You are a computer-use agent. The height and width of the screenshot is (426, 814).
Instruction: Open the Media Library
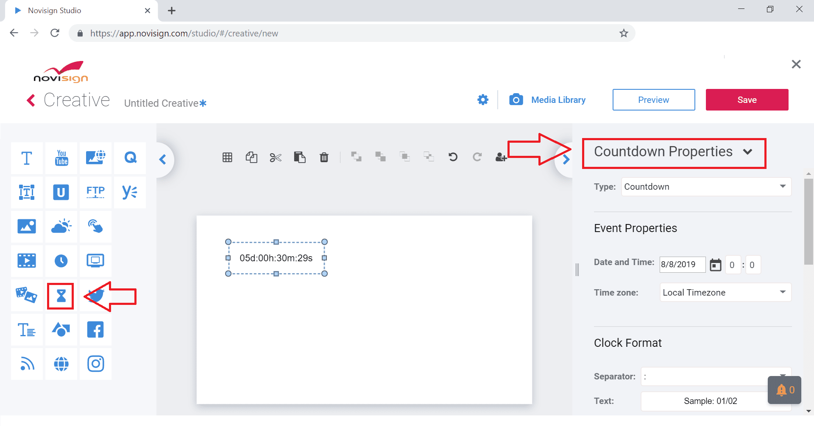point(548,100)
